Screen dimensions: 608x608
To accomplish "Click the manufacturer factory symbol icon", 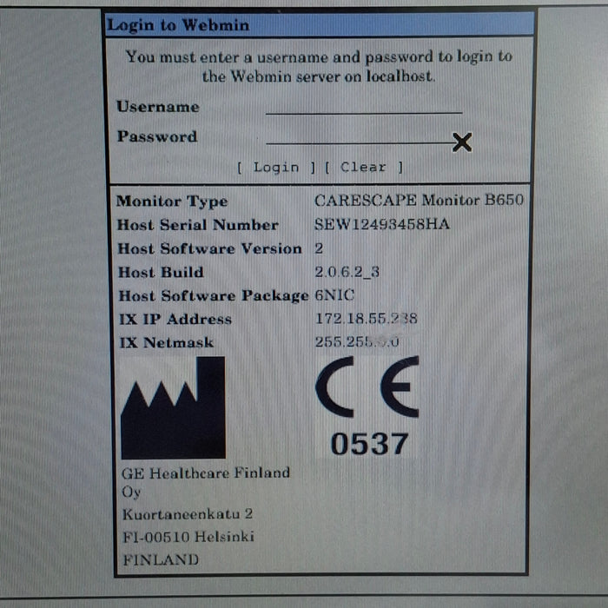I will [x=173, y=408].
